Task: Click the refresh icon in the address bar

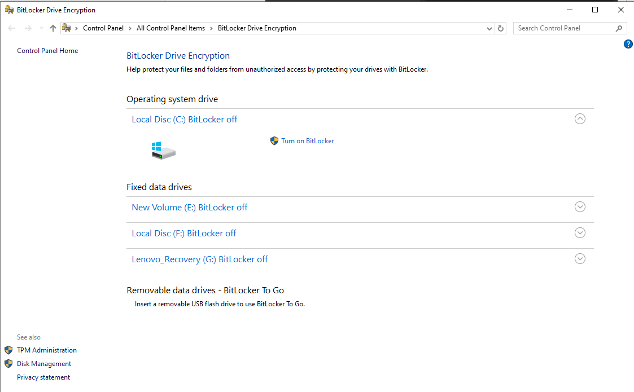Action: click(x=501, y=28)
